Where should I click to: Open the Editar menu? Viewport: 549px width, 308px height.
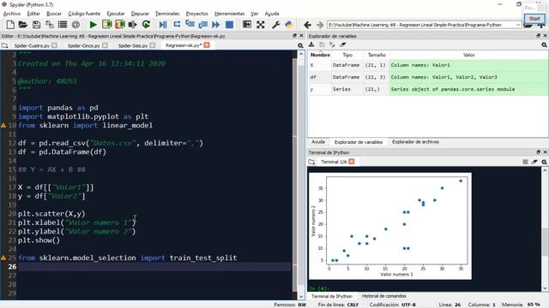click(x=33, y=14)
